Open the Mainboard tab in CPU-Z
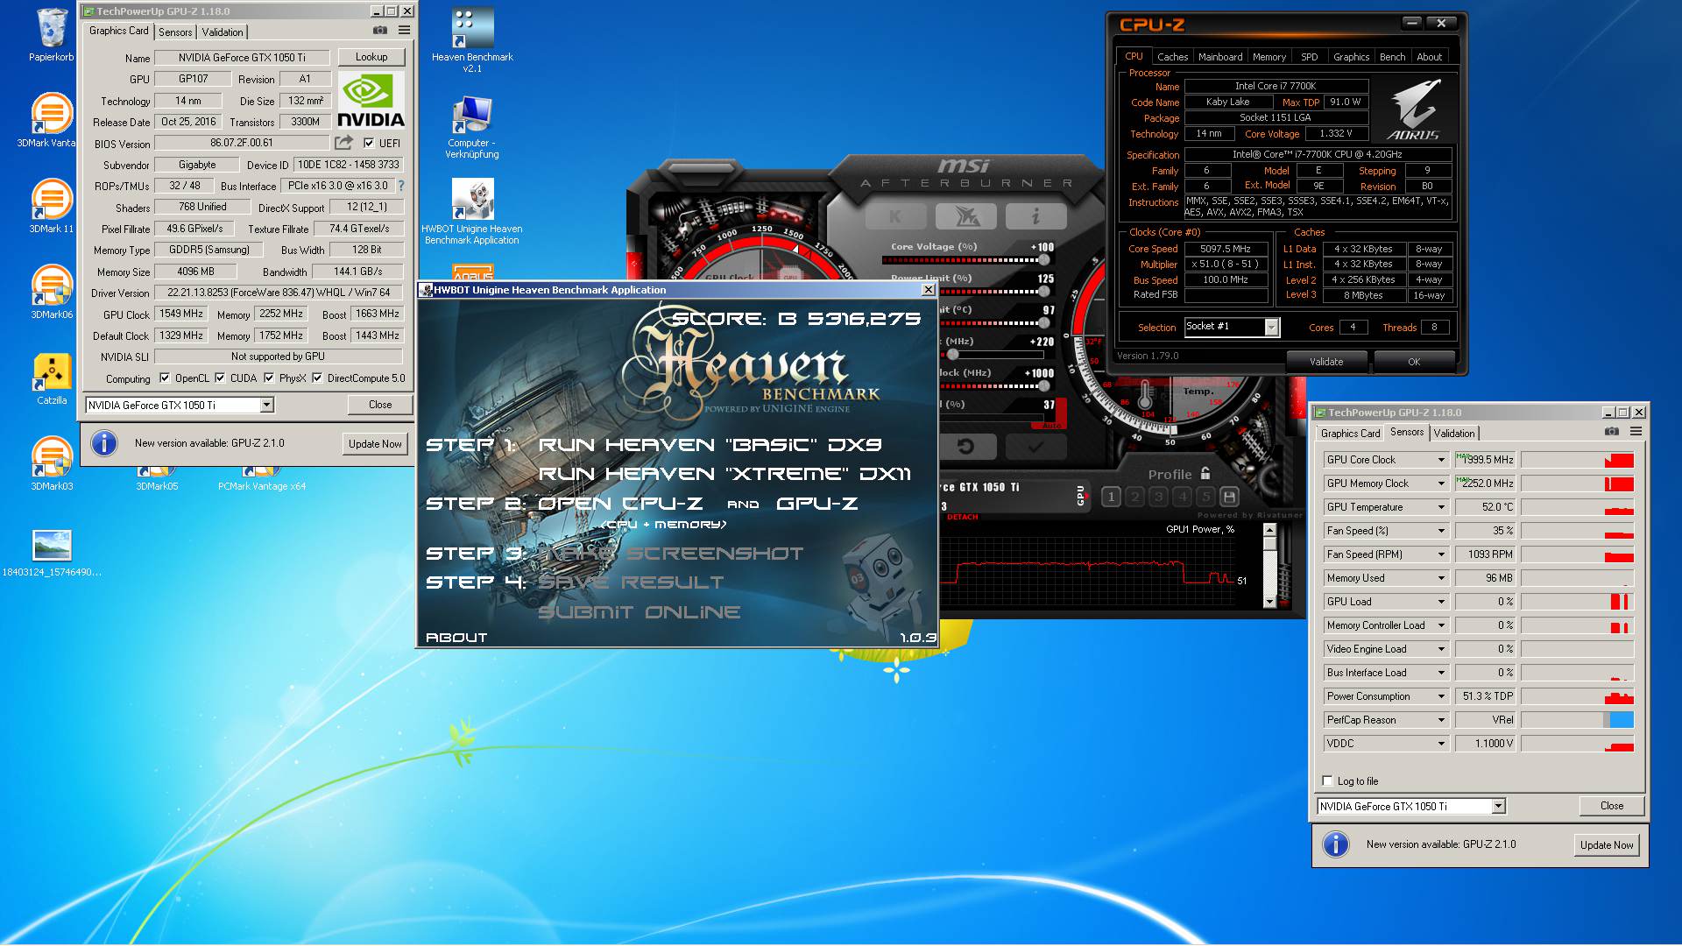Viewport: 1682px width, 946px height. click(1220, 56)
